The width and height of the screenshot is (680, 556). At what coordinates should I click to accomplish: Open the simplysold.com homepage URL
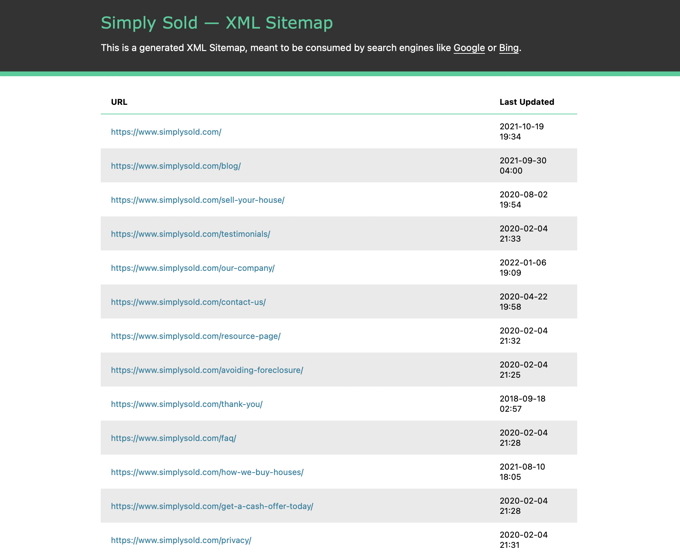click(166, 132)
